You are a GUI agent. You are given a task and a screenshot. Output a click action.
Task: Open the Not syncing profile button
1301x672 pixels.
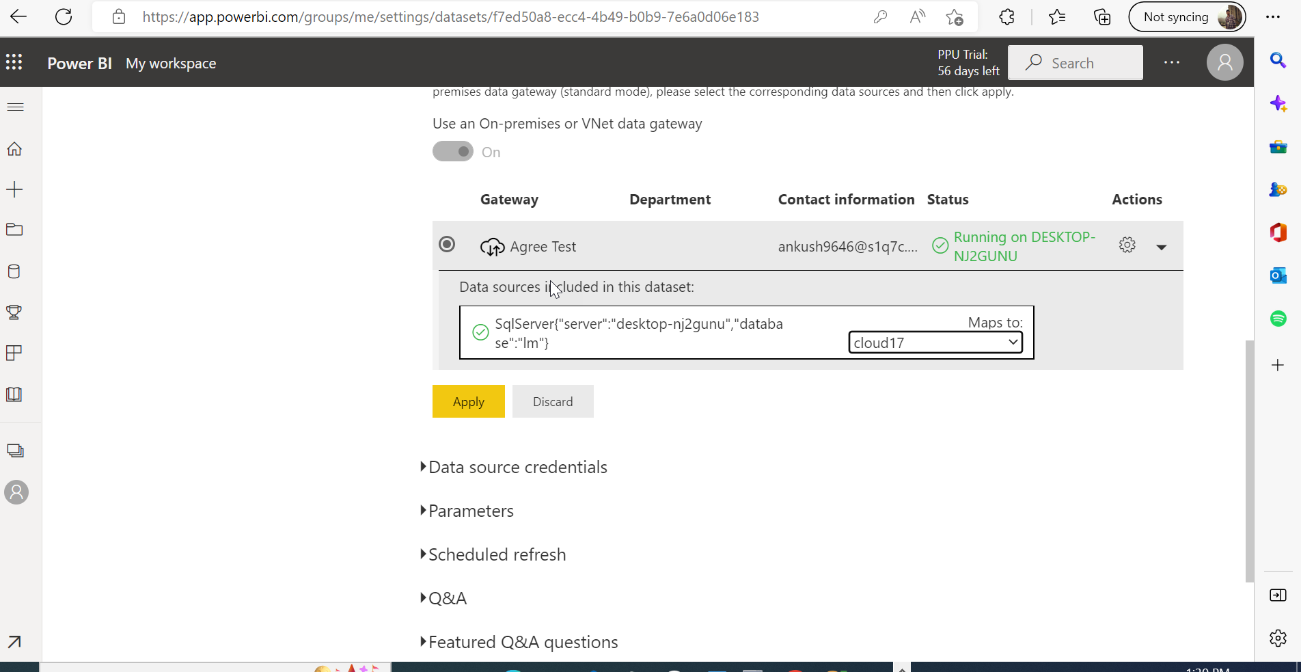point(1187,17)
